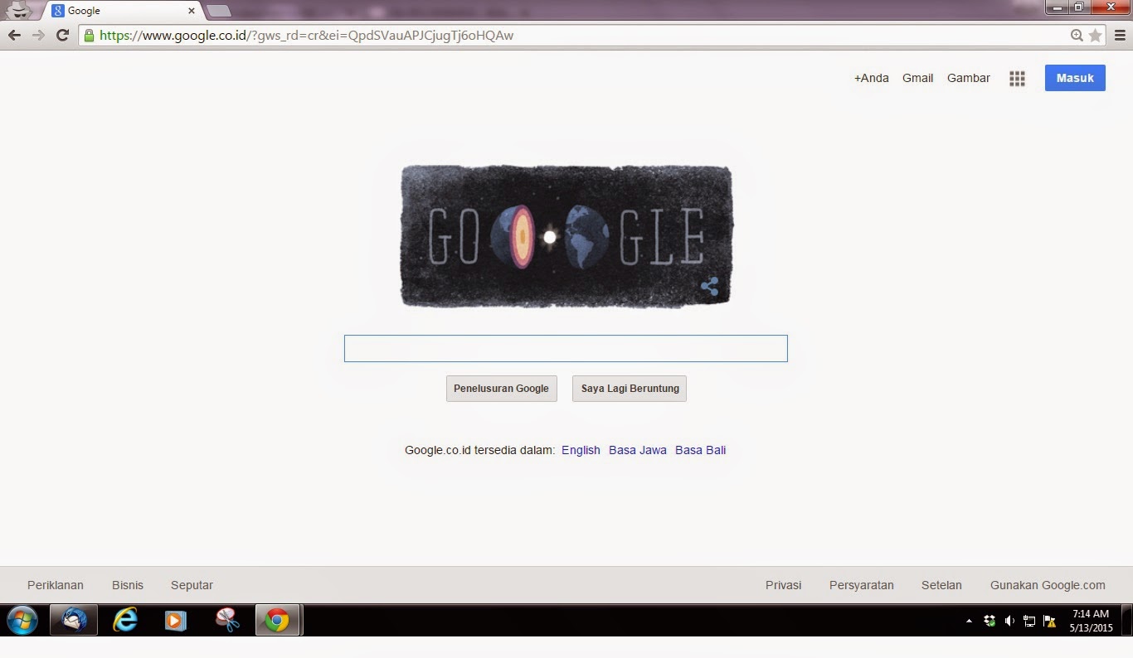
Task: Open the Earth core Google doodle
Action: (566, 237)
